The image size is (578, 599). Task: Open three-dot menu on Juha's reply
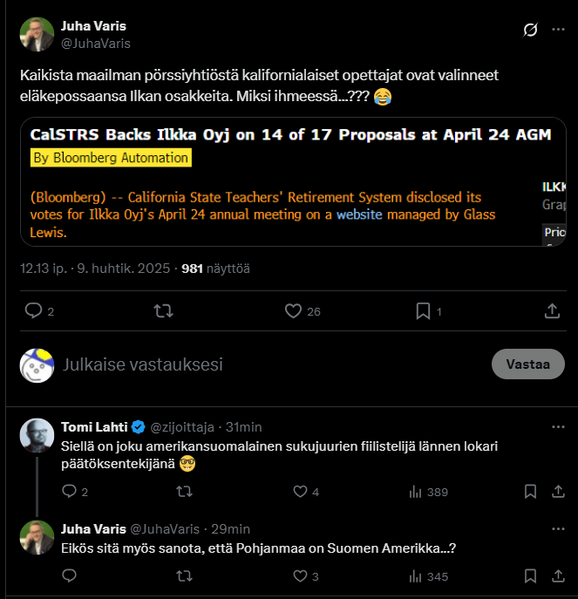(x=558, y=528)
